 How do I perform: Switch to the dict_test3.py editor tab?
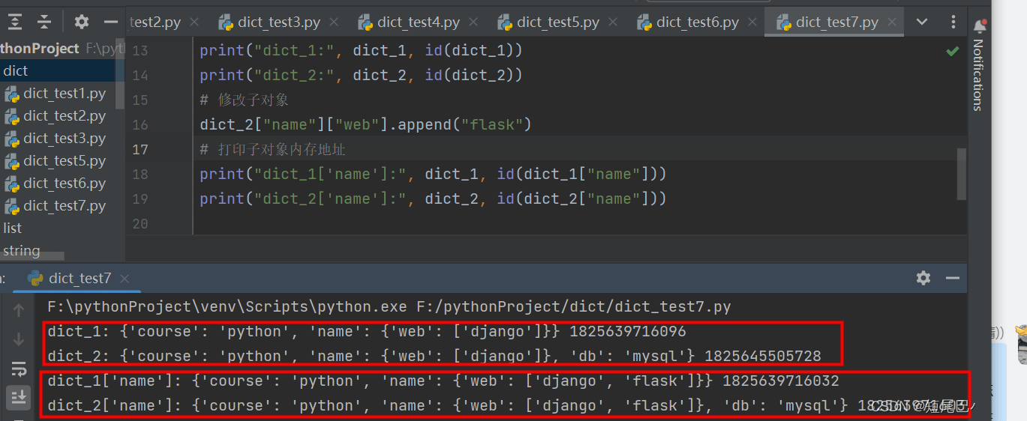point(278,22)
